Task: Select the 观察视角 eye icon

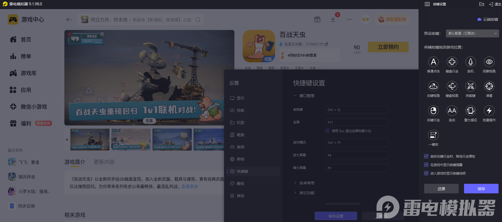Action: pos(489,62)
